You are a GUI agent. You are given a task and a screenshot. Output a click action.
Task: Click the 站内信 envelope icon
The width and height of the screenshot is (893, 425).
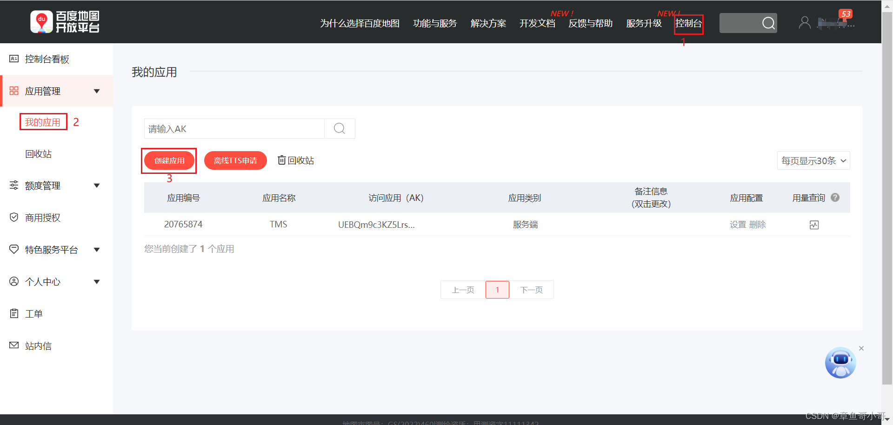pyautogui.click(x=14, y=345)
